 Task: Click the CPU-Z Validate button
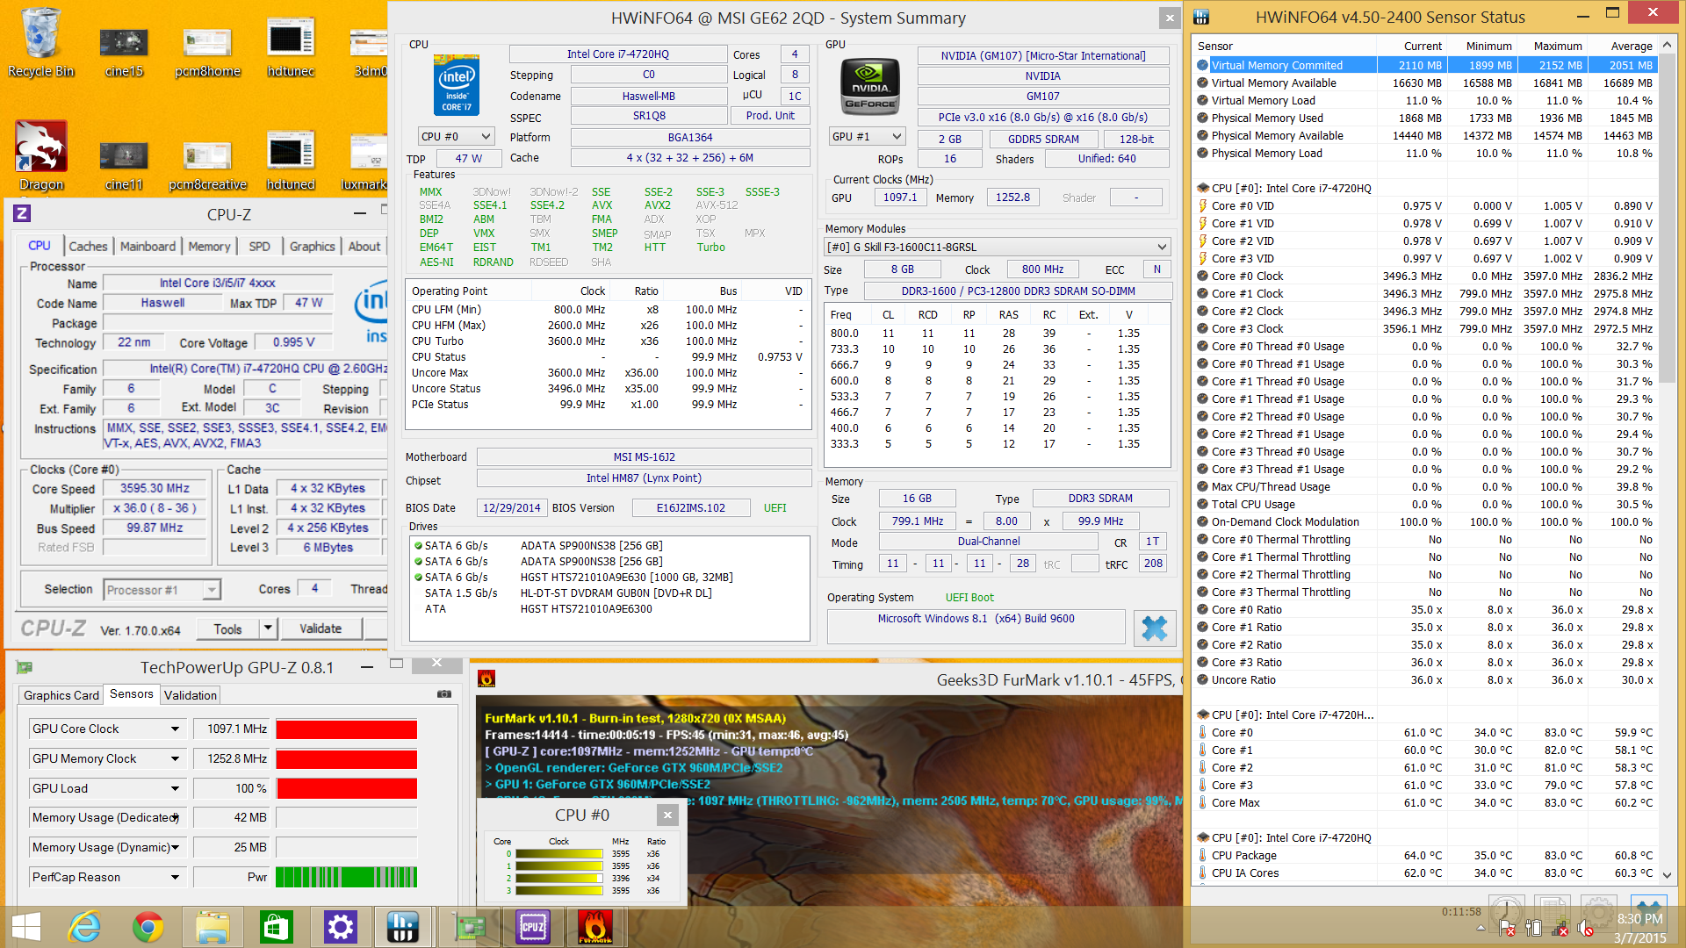[x=321, y=628]
